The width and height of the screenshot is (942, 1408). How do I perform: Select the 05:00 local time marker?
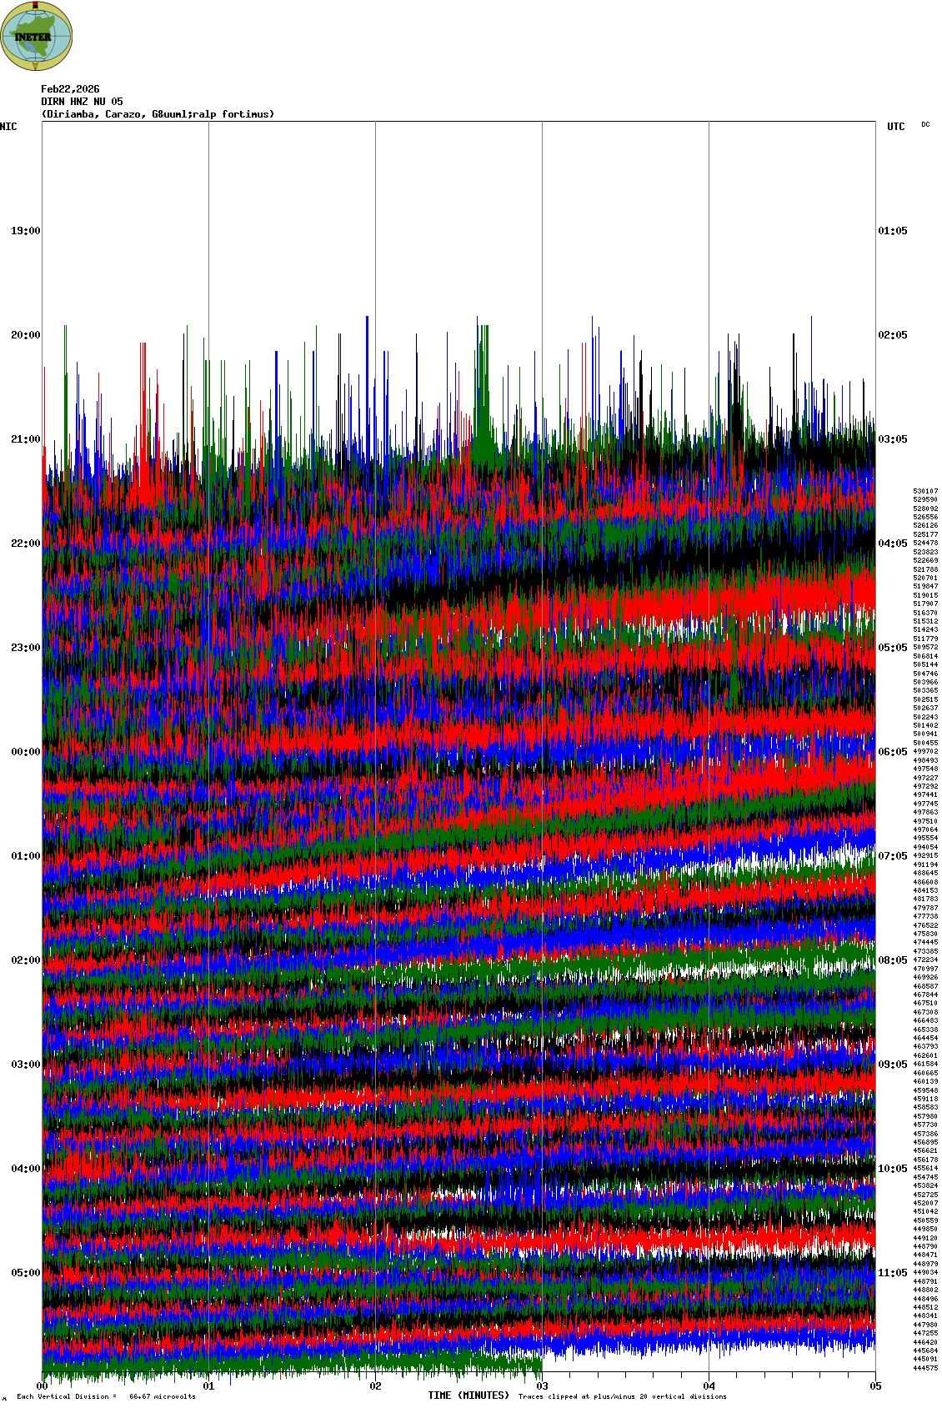tap(25, 1273)
